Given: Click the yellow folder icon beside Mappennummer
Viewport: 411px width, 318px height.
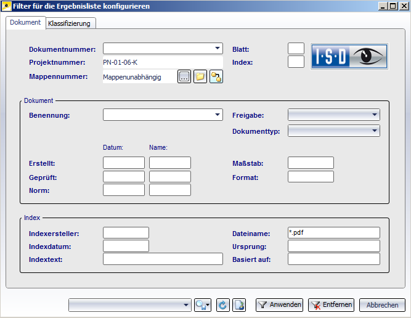Looking at the screenshot, I should pyautogui.click(x=200, y=76).
